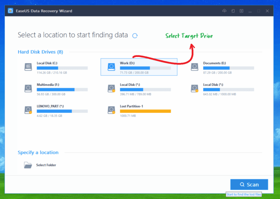This screenshot has width=280, height=199.
Task: Click the EaseUS app logo icon
Action: click(10, 11)
